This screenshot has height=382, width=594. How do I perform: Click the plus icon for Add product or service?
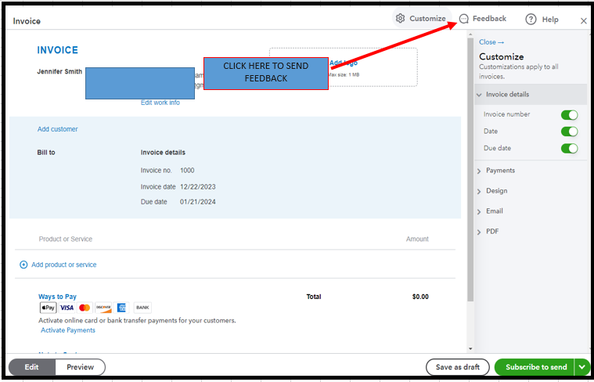point(23,265)
